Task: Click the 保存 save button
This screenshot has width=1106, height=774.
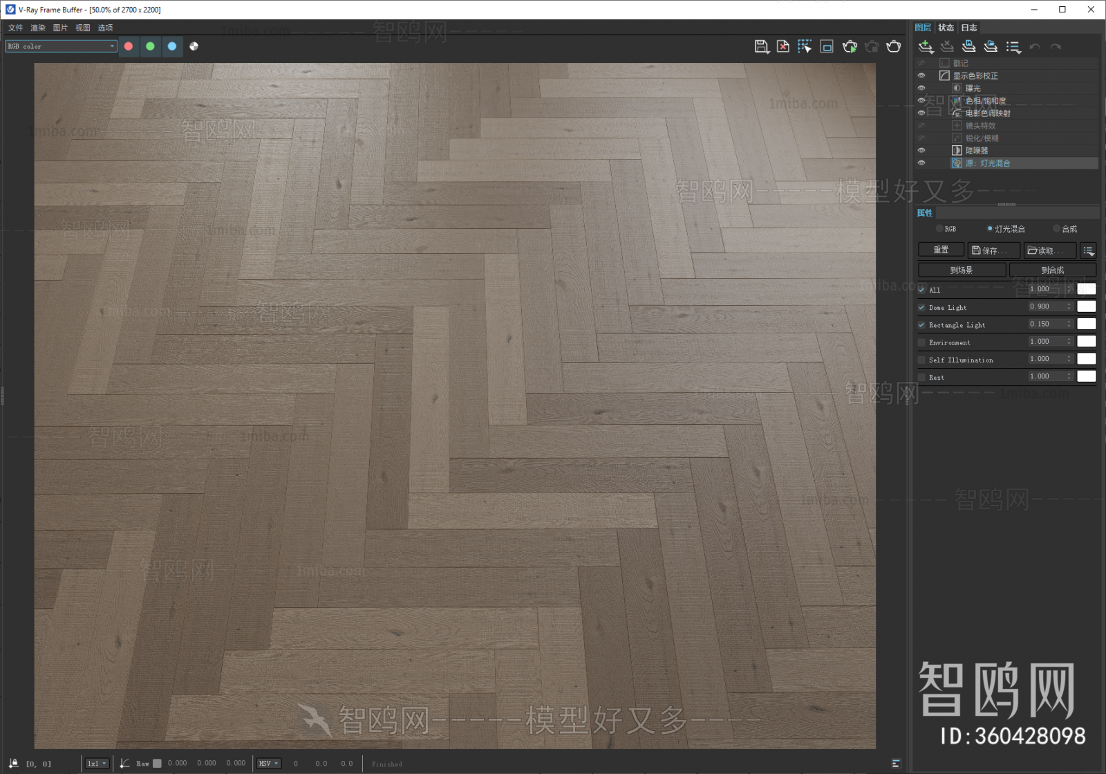Action: pyautogui.click(x=994, y=250)
